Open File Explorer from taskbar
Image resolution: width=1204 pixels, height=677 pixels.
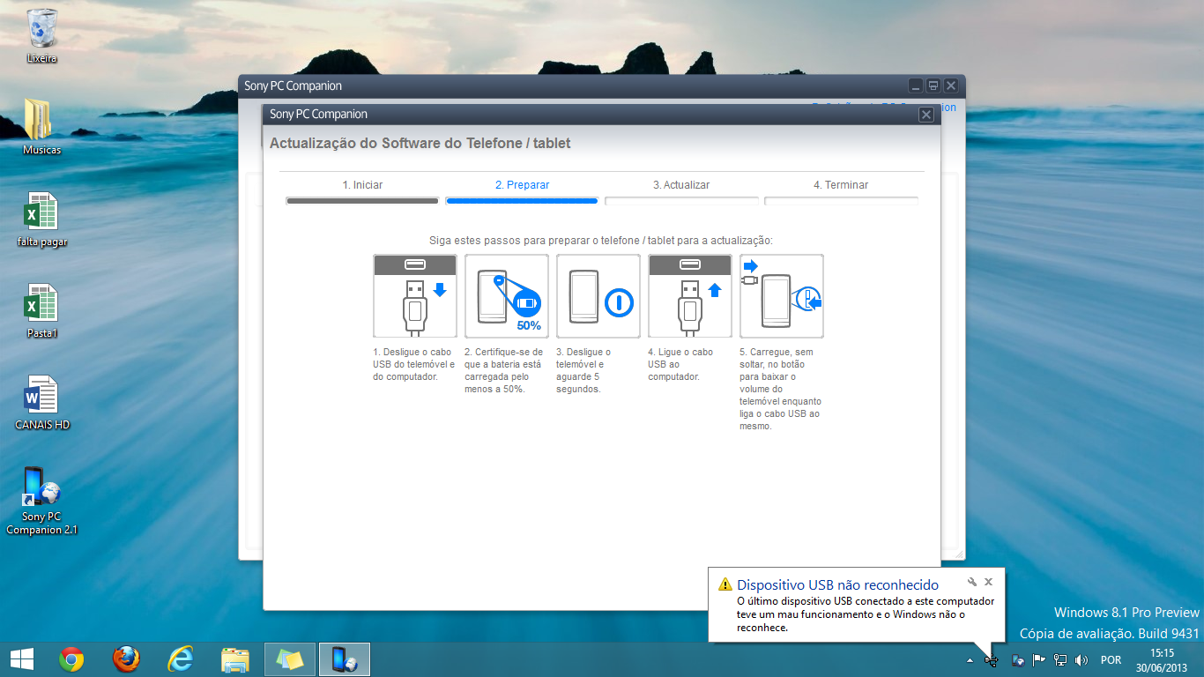tap(235, 658)
